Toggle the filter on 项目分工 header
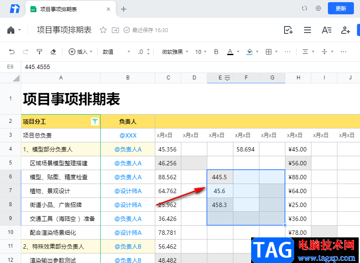 [x=95, y=122]
